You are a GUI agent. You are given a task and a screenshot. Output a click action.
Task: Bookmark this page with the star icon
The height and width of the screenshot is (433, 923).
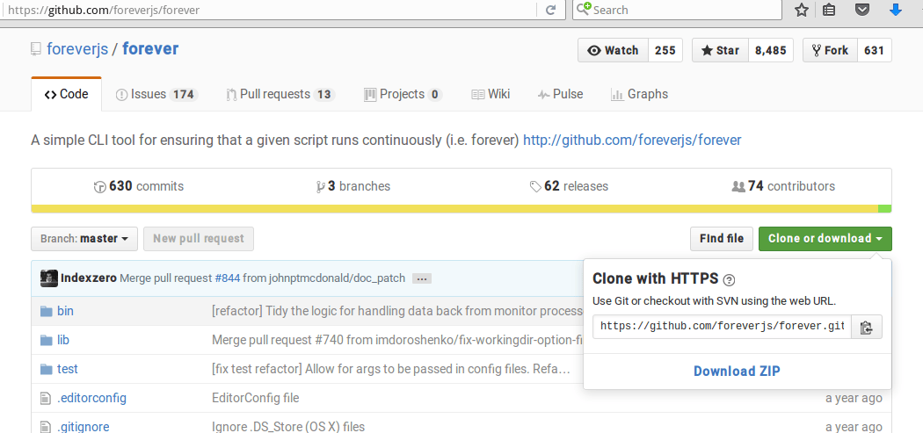[801, 10]
